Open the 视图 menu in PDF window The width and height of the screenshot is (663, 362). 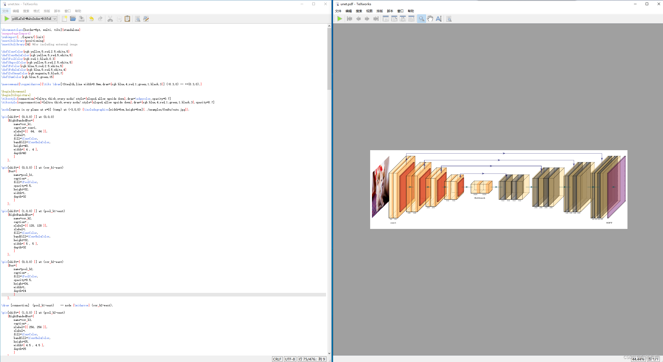369,11
